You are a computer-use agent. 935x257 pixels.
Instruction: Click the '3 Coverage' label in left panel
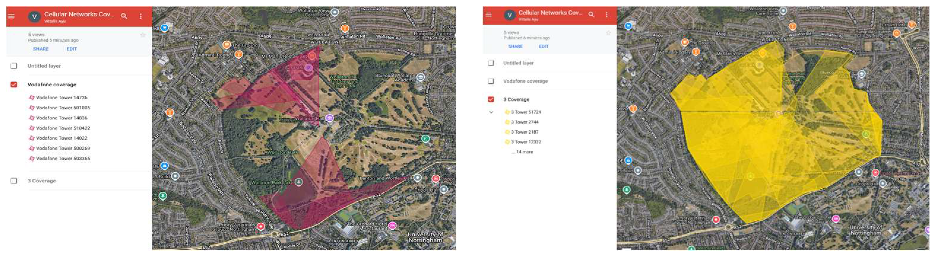pyautogui.click(x=42, y=181)
